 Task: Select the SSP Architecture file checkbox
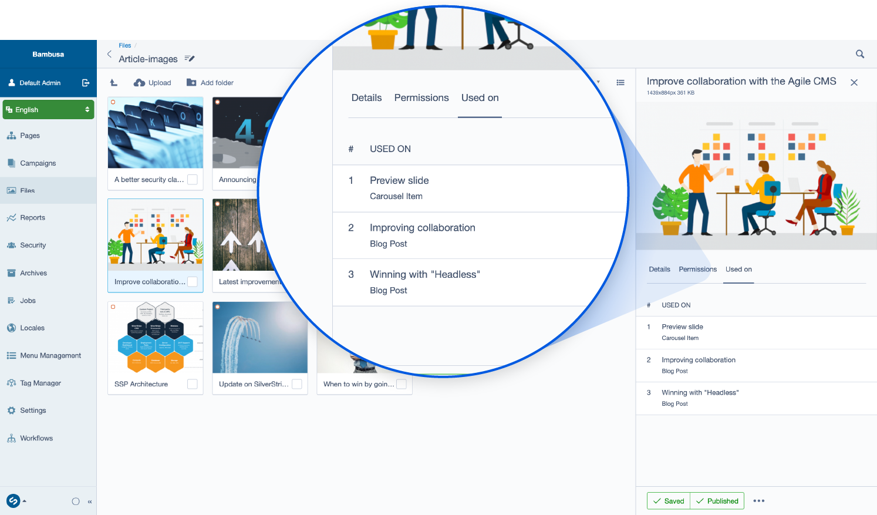[192, 384]
